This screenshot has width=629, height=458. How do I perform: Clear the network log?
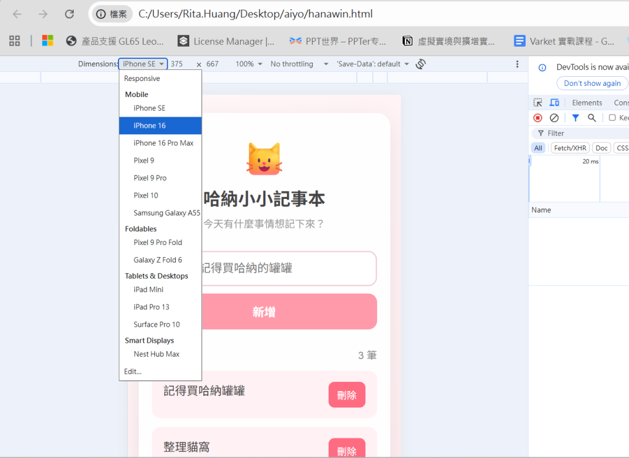click(x=554, y=118)
